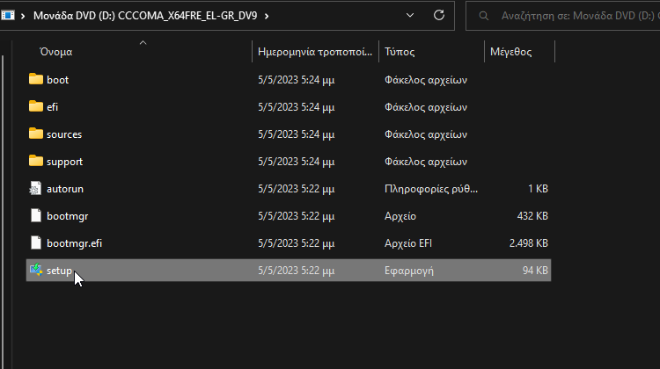Click the date of boot folder
660x369 pixels.
point(296,80)
